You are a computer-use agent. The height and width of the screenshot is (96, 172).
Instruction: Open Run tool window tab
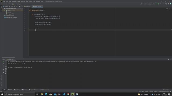click(x=4, y=90)
